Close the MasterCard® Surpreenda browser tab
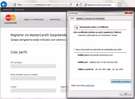The image size is (135, 99). (116, 5)
